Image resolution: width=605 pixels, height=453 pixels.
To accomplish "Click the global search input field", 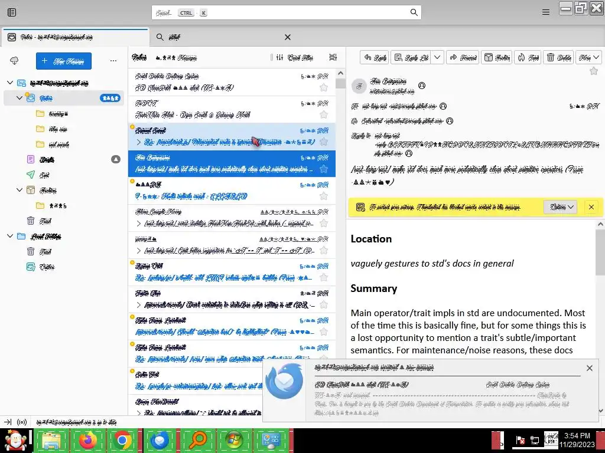I will 287,12.
